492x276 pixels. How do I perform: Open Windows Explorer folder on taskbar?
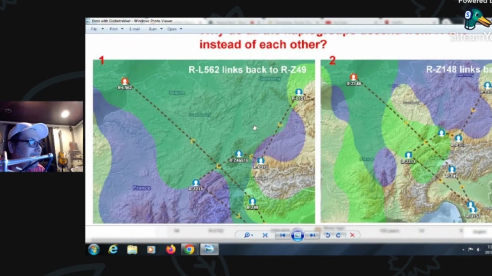click(132, 250)
